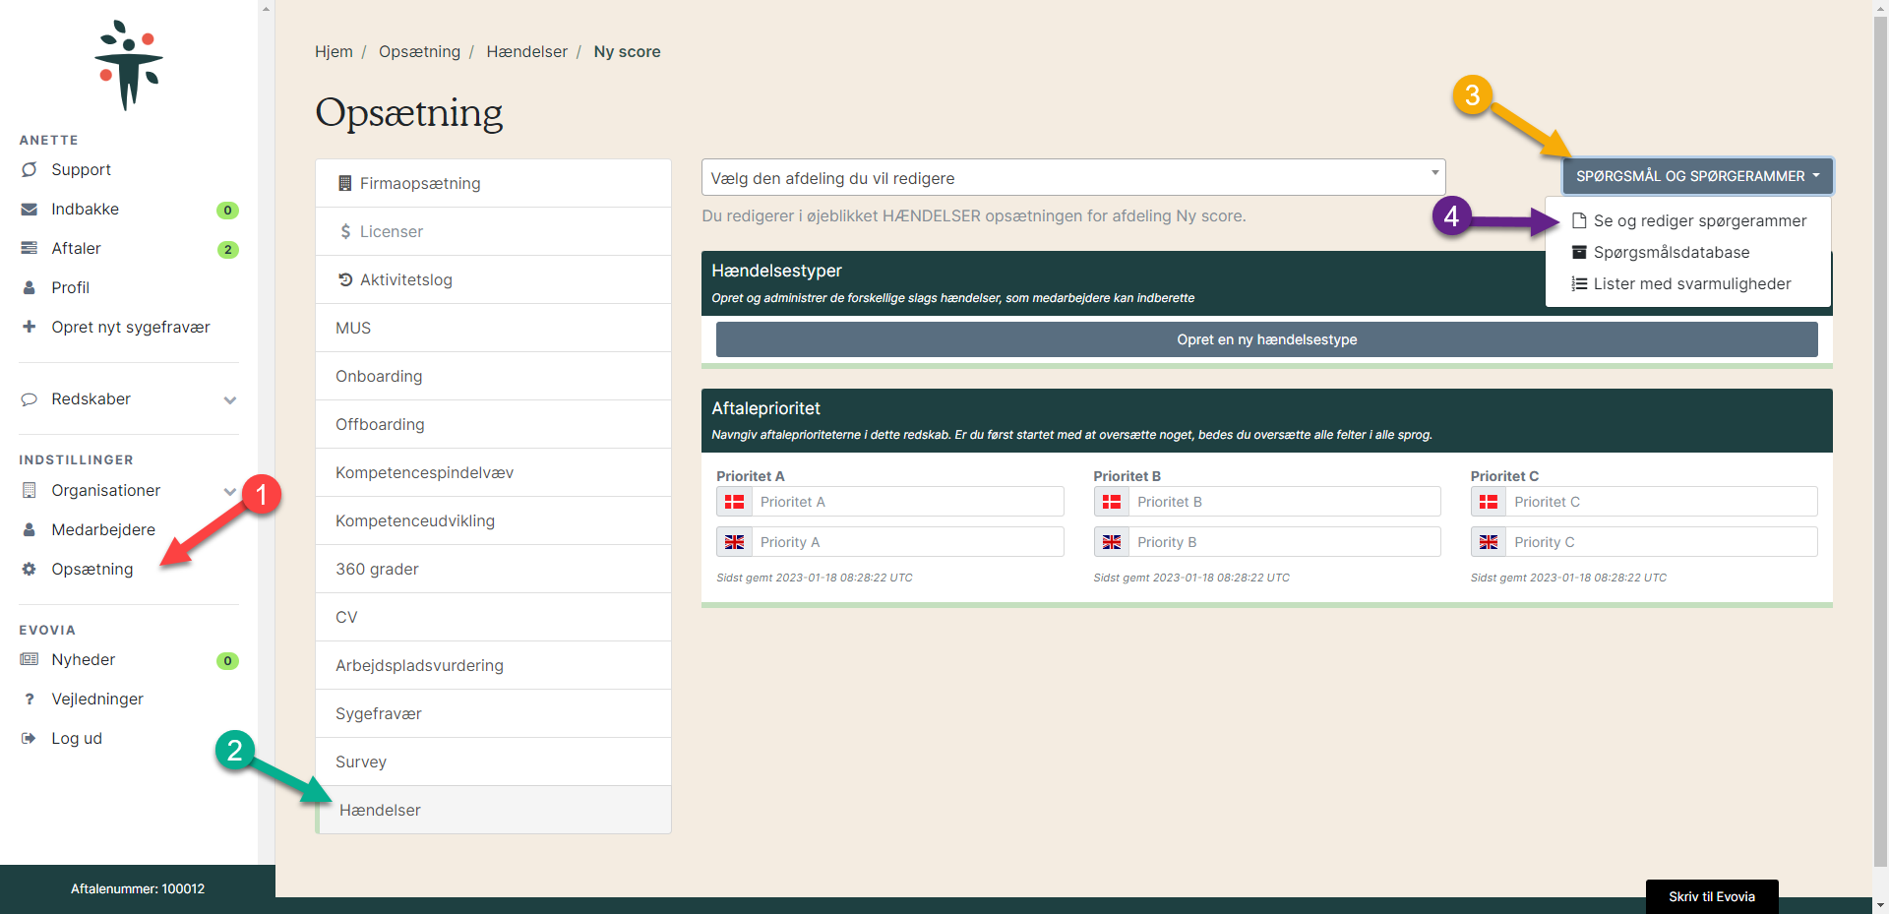This screenshot has width=1889, height=914.
Task: Open the Kompetenceudvikling tab
Action: 493,520
